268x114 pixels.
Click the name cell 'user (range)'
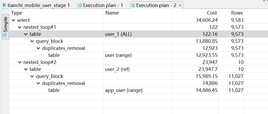(x=118, y=55)
